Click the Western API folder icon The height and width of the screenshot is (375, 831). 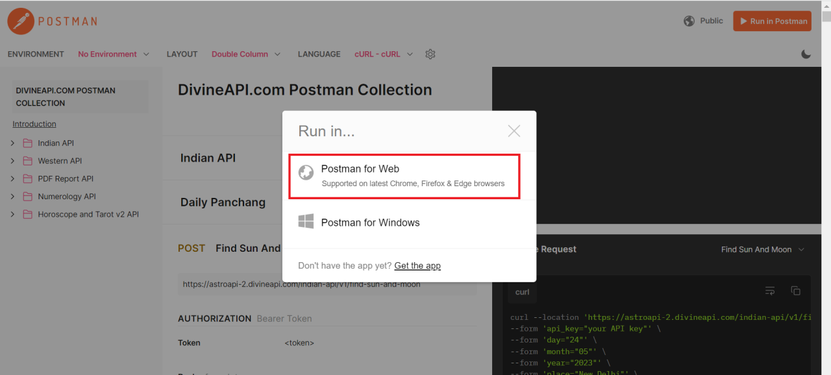coord(27,161)
